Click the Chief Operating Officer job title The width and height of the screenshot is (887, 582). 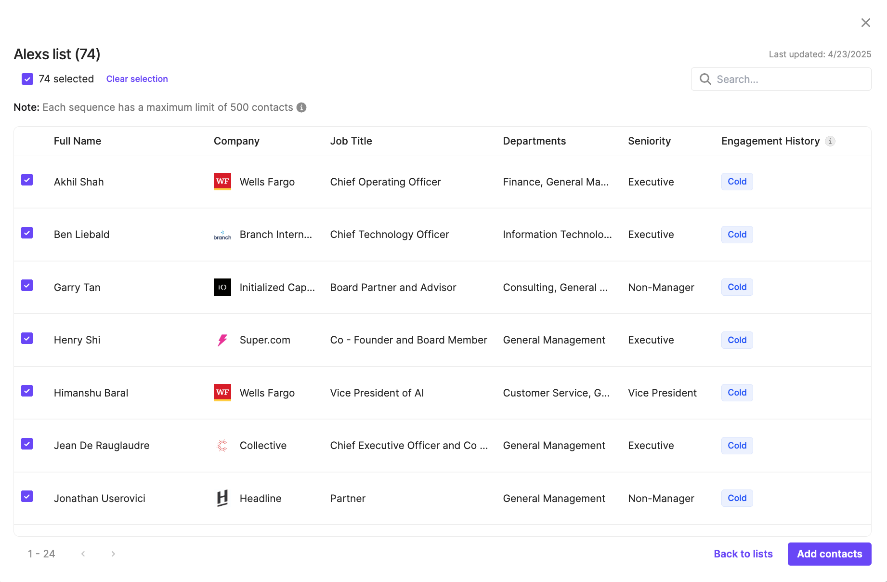386,182
